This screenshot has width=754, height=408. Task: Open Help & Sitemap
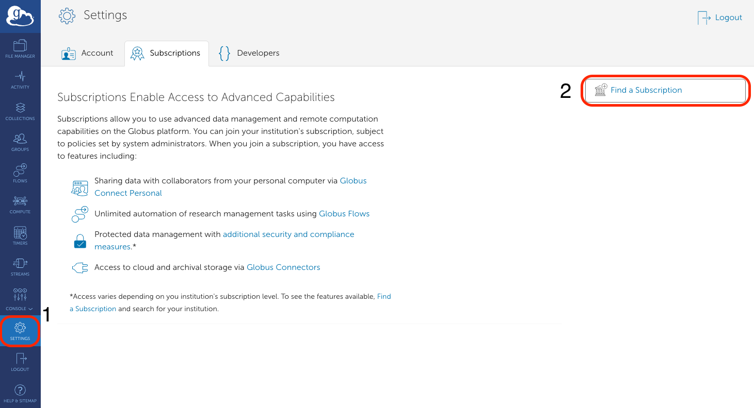pyautogui.click(x=20, y=394)
